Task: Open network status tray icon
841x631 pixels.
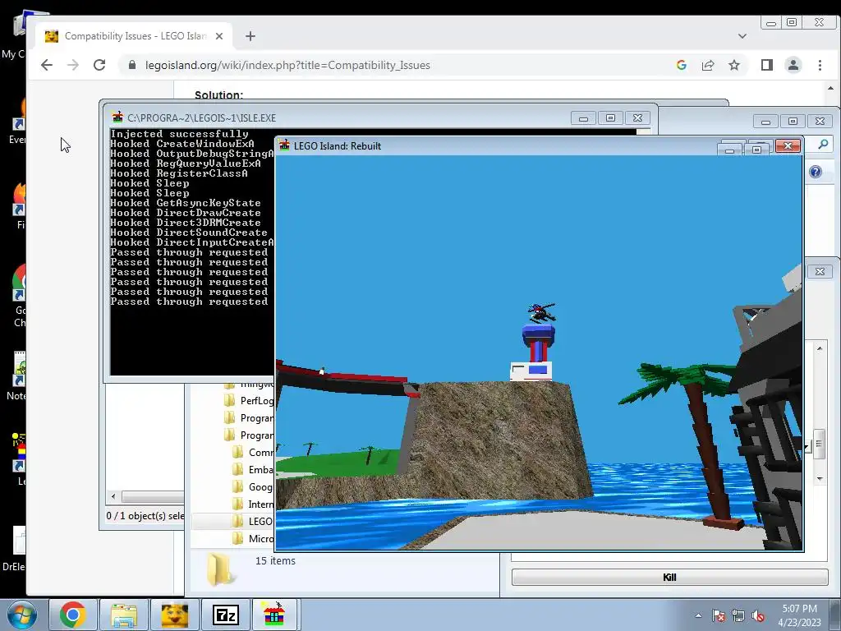Action: [x=738, y=615]
